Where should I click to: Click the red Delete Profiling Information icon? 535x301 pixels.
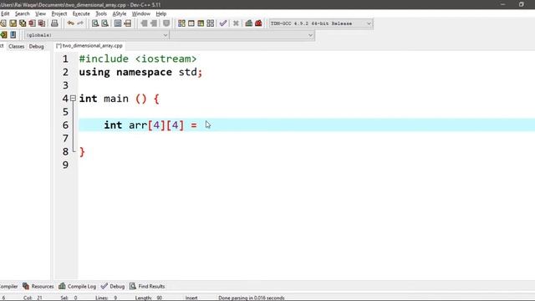click(x=258, y=23)
